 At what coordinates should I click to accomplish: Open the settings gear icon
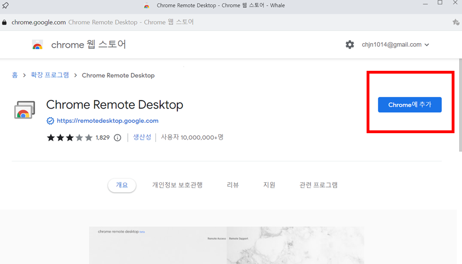pyautogui.click(x=350, y=45)
